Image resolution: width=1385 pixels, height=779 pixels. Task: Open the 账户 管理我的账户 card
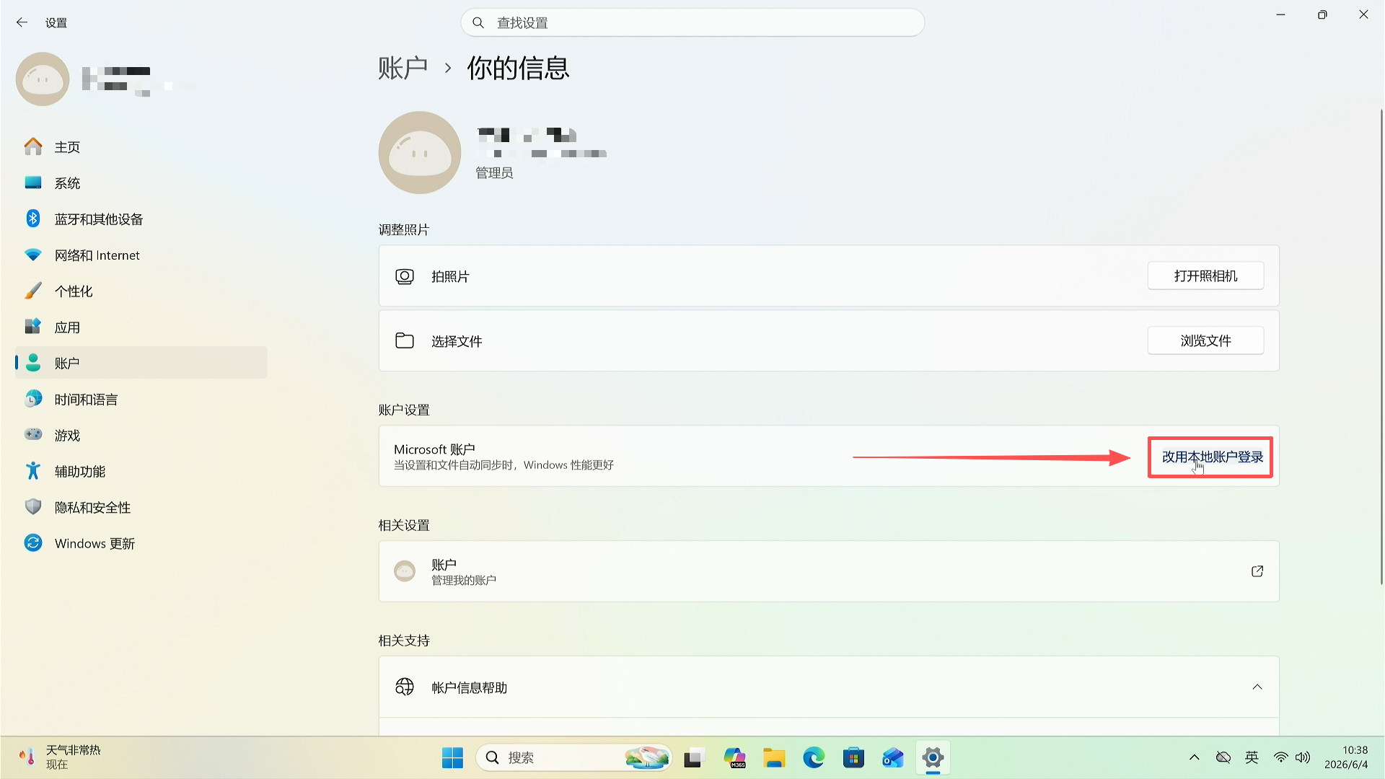pos(829,571)
